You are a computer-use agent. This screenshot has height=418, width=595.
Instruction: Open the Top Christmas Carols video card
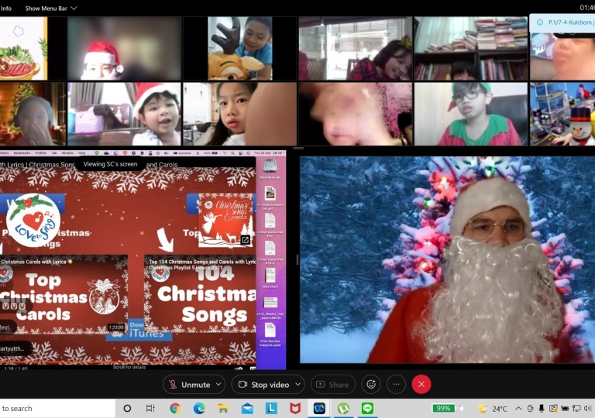pos(64,294)
